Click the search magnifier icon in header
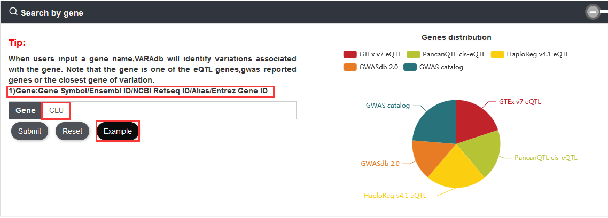Viewport: 608px width, 218px height. click(13, 12)
